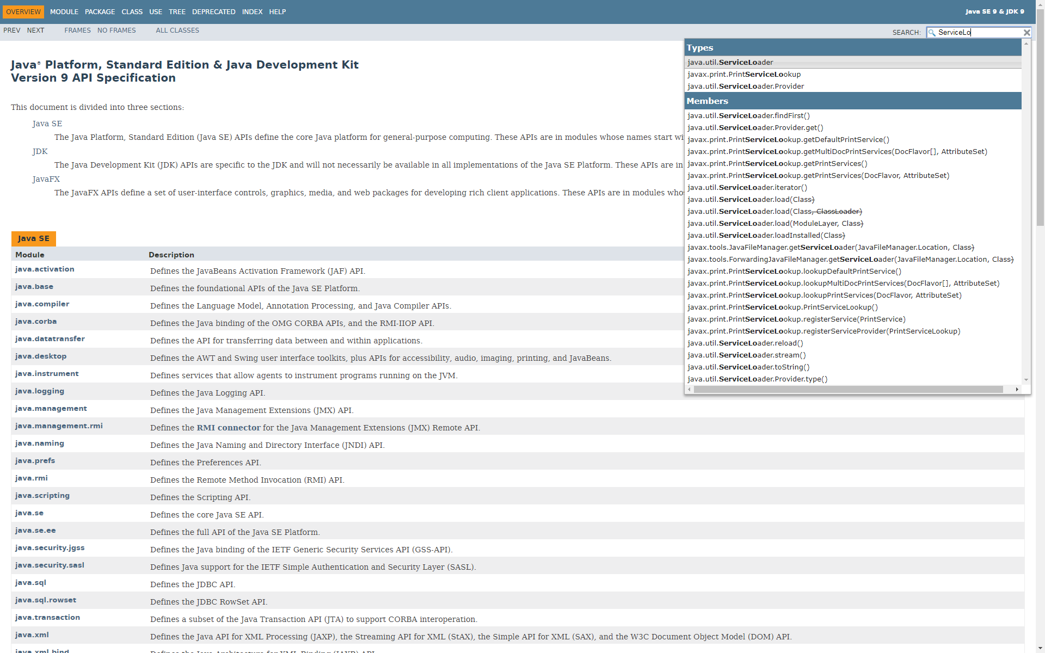Open the java.security.jgss module link

50,548
